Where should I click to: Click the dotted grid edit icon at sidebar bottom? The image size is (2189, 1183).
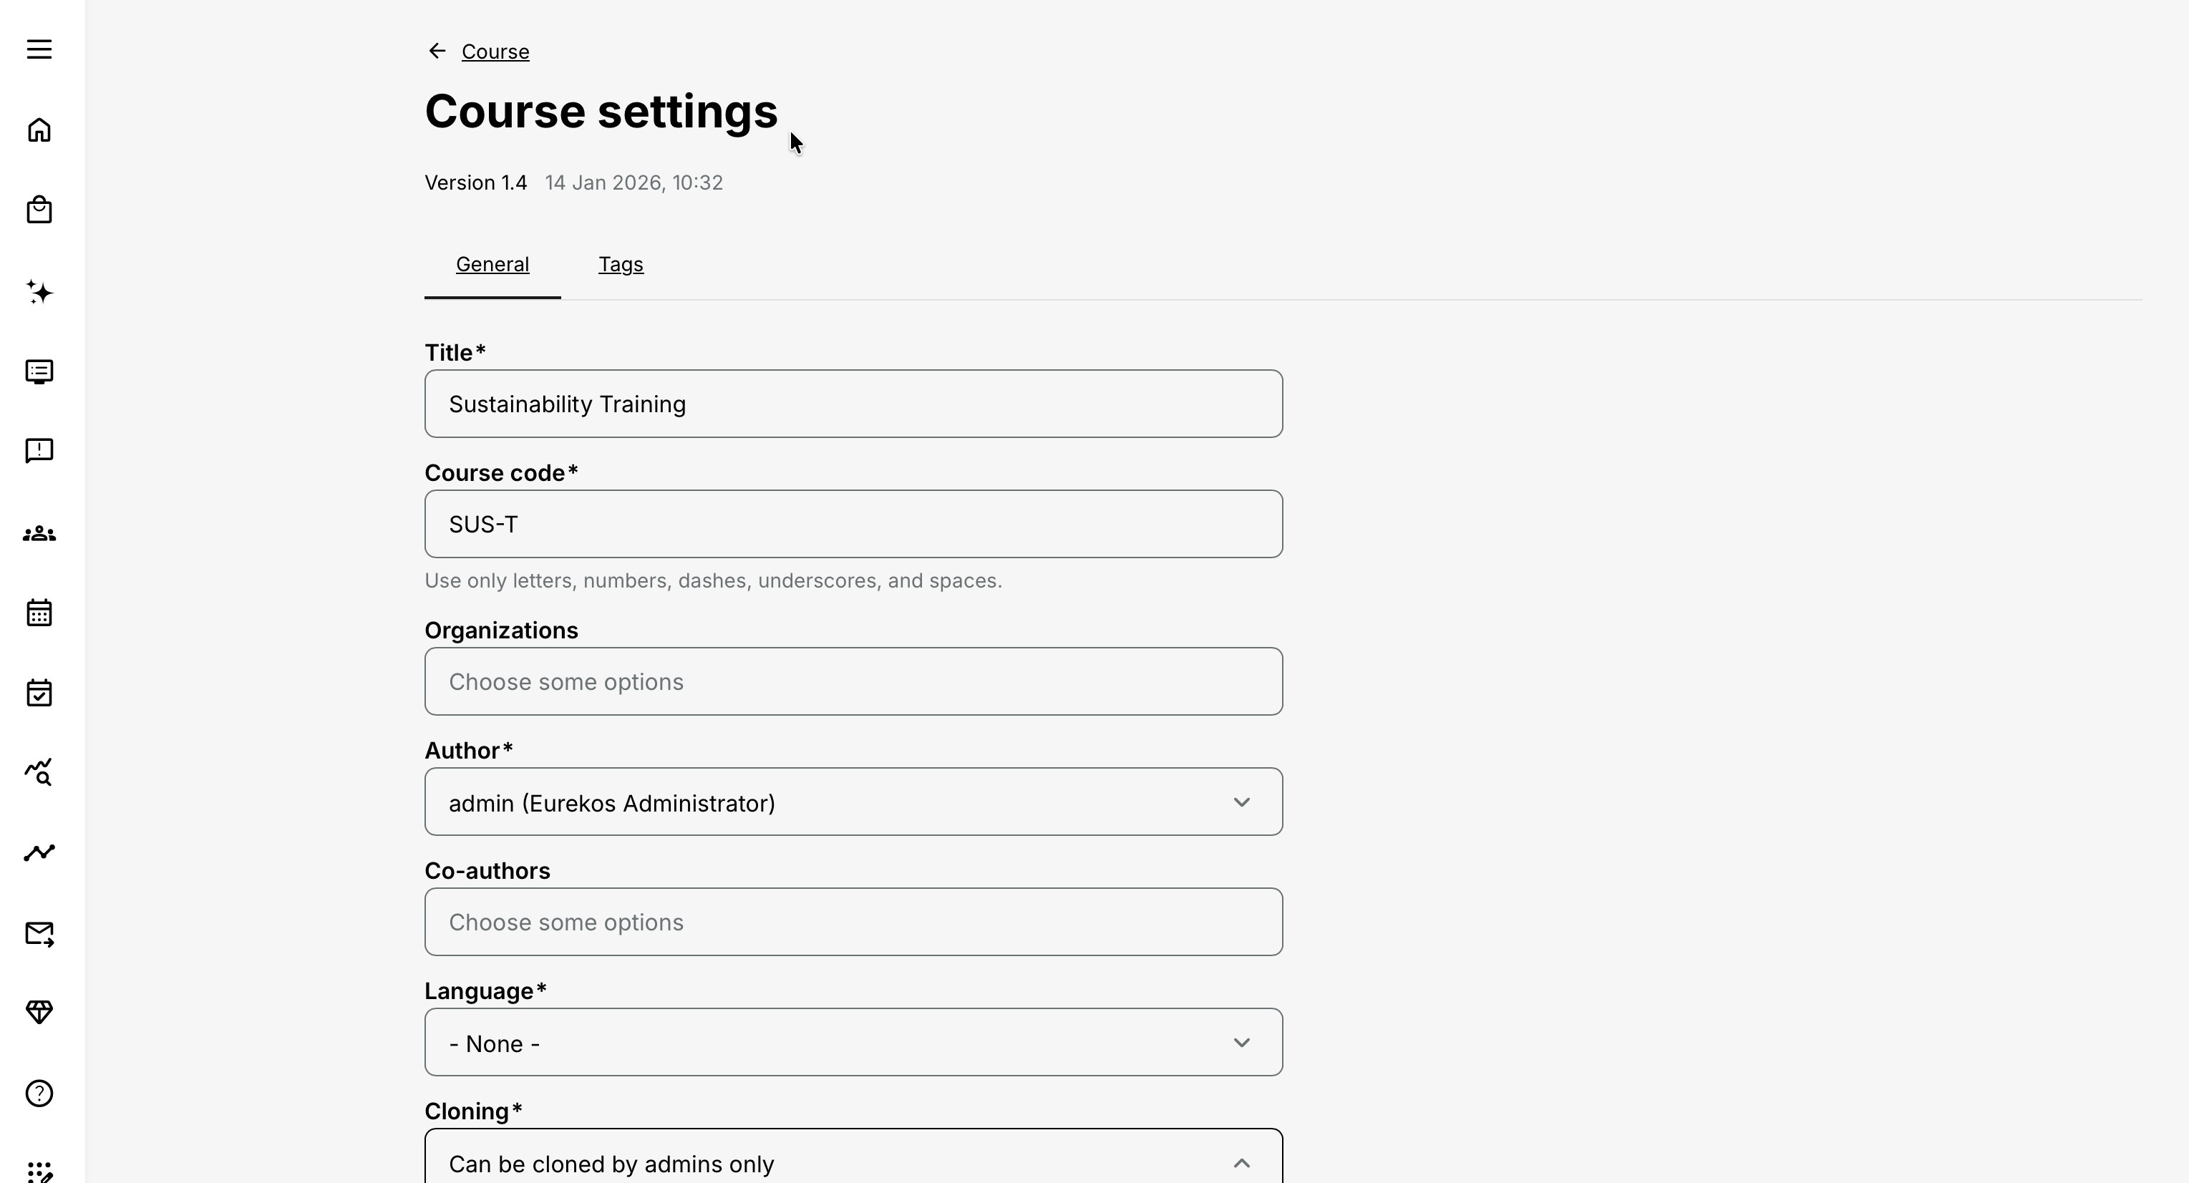(x=39, y=1171)
